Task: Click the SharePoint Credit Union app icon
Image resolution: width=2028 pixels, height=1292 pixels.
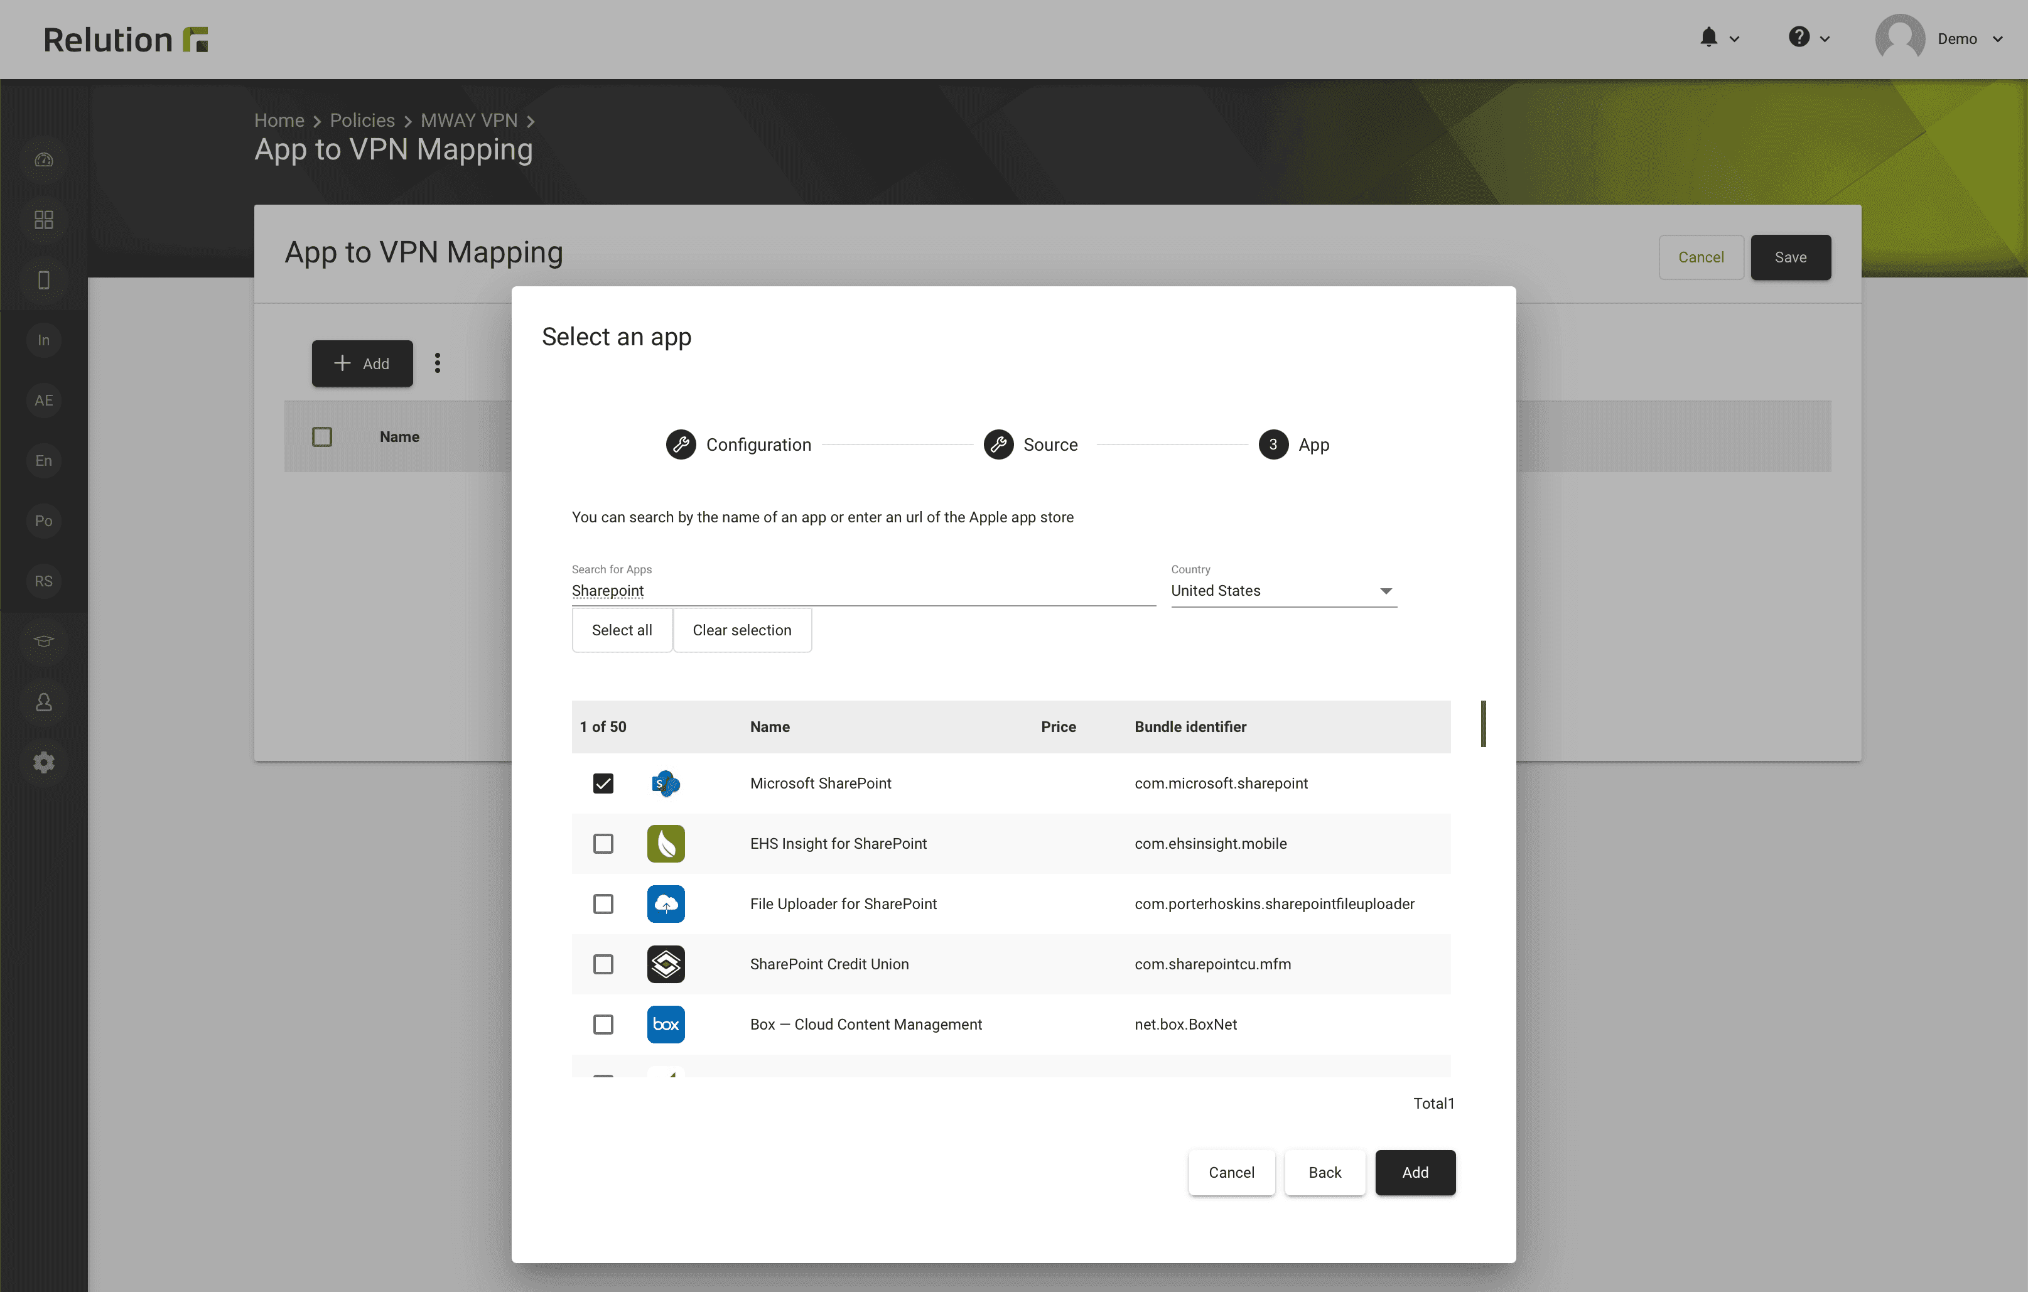Action: click(x=666, y=964)
